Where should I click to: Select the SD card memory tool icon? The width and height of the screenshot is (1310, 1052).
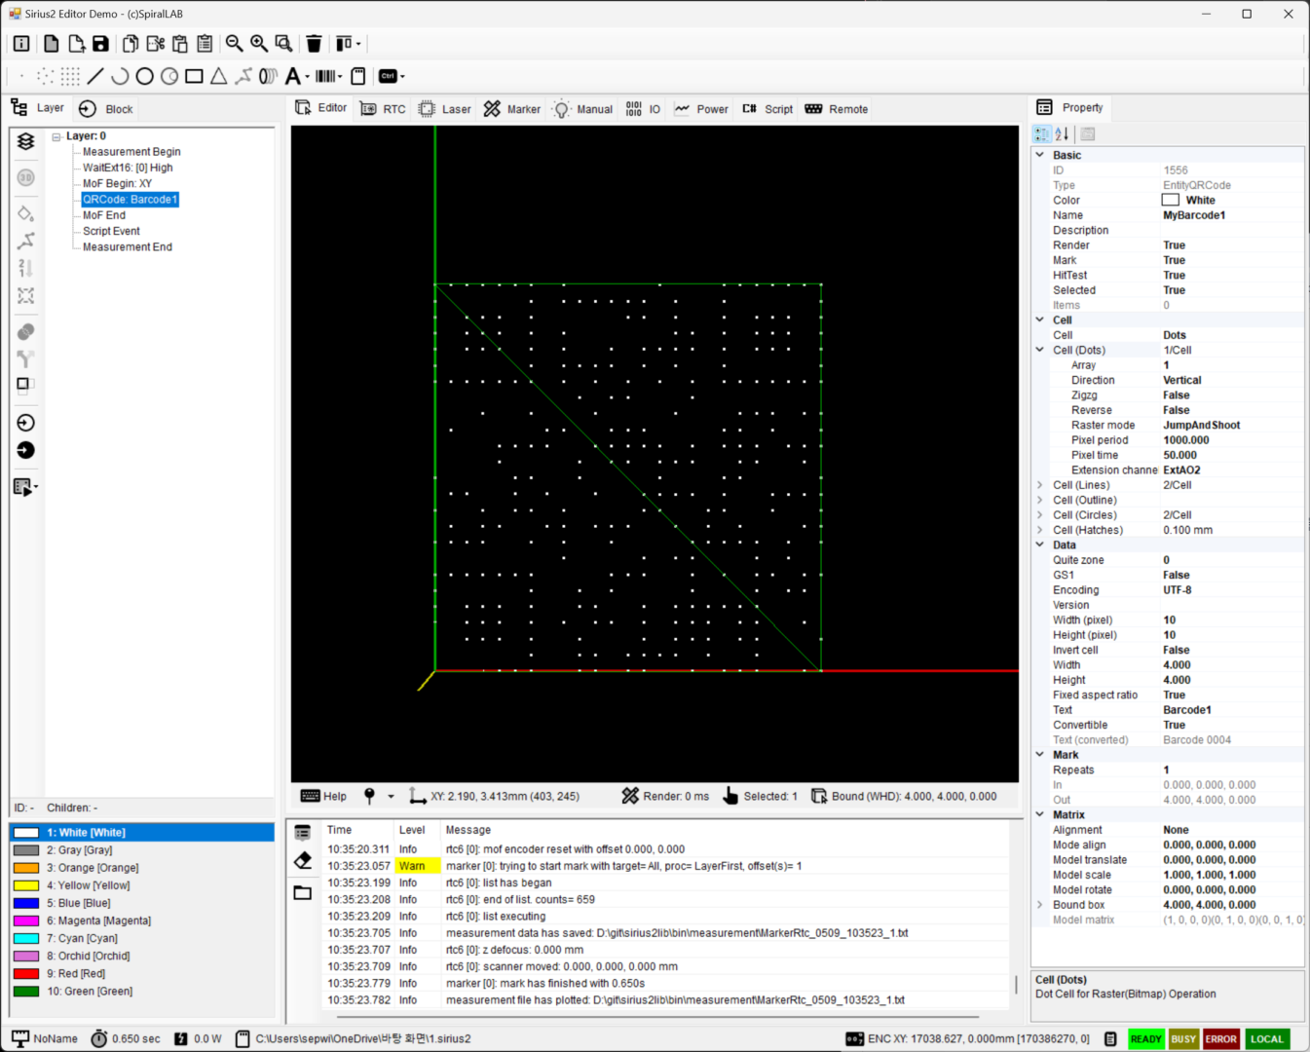(x=358, y=76)
